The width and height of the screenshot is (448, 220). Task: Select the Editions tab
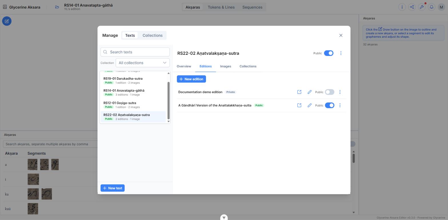(205, 66)
